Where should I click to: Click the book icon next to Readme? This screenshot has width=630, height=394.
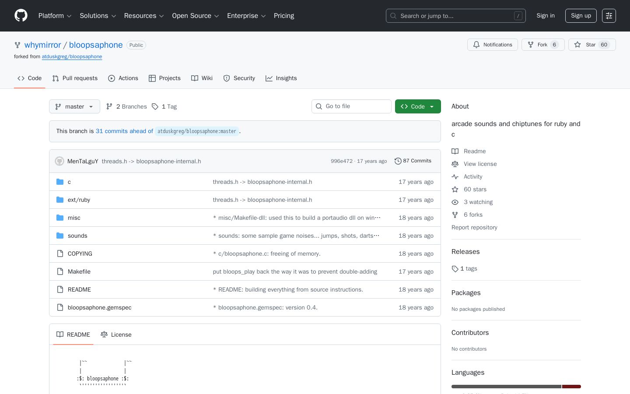455,151
